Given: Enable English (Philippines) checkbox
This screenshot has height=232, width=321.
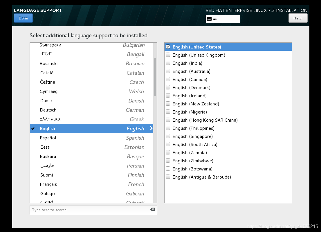Looking at the screenshot, I should 168,128.
